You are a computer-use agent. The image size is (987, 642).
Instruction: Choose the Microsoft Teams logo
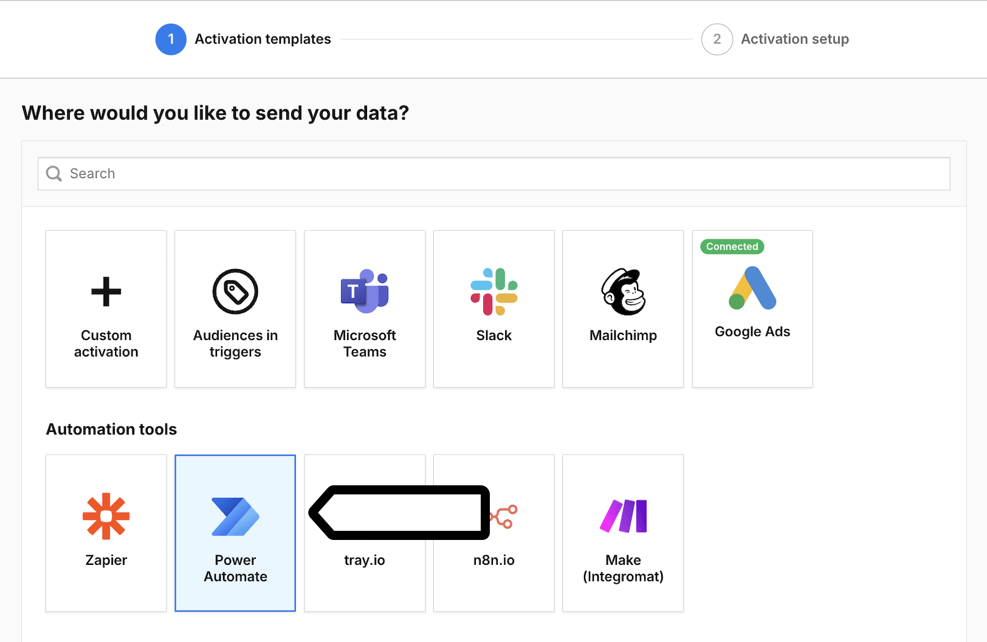[365, 291]
